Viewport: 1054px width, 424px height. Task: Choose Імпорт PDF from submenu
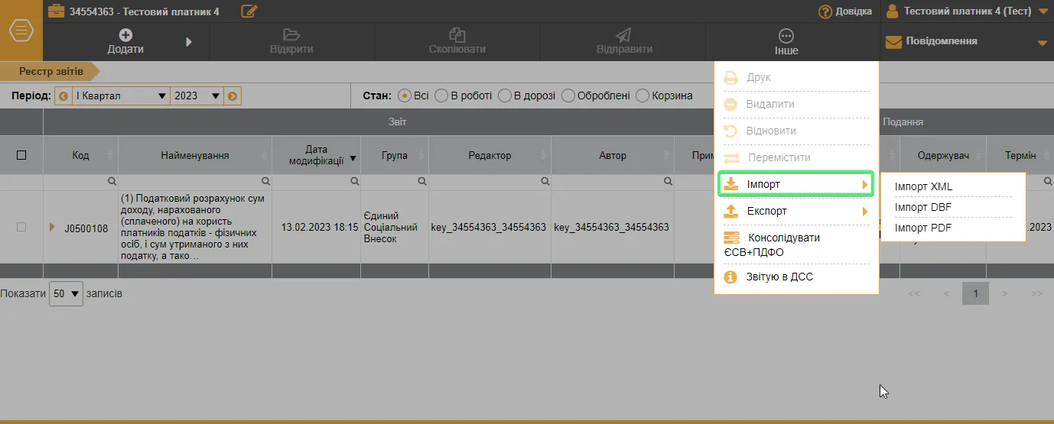[x=922, y=228]
